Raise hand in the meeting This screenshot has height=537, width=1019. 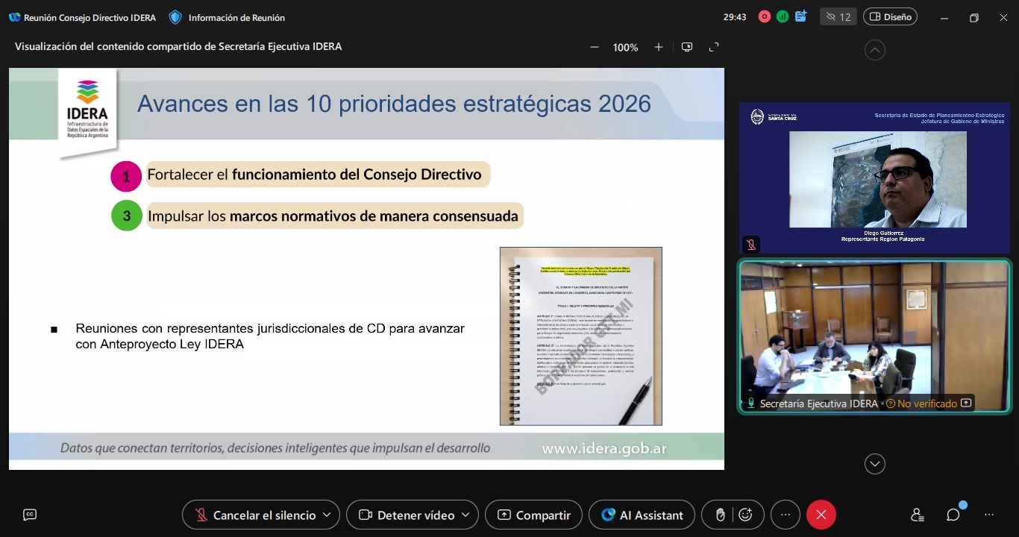pyautogui.click(x=720, y=515)
